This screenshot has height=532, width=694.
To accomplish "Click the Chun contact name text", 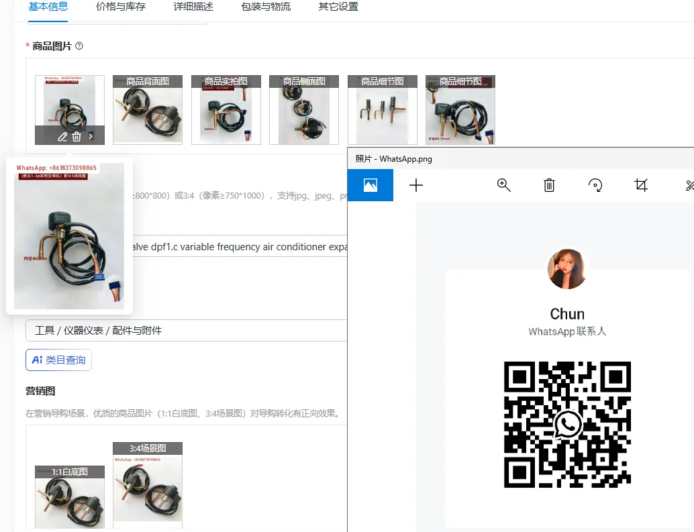I will pos(567,314).
